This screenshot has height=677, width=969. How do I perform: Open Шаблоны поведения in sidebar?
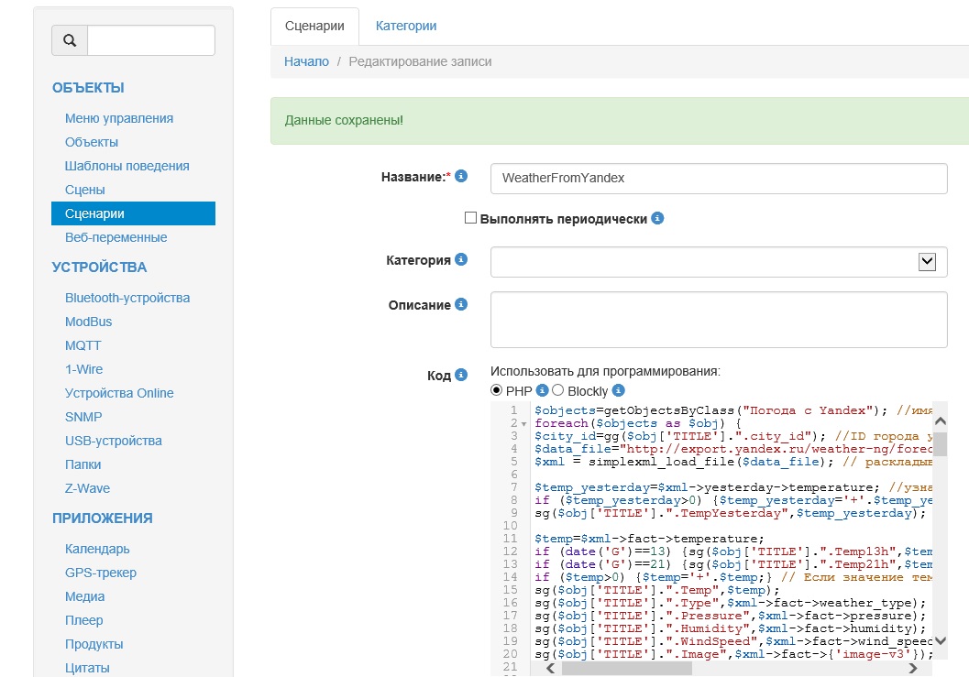(x=127, y=166)
